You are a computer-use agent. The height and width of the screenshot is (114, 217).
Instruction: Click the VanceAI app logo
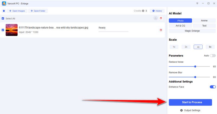click(4, 4)
